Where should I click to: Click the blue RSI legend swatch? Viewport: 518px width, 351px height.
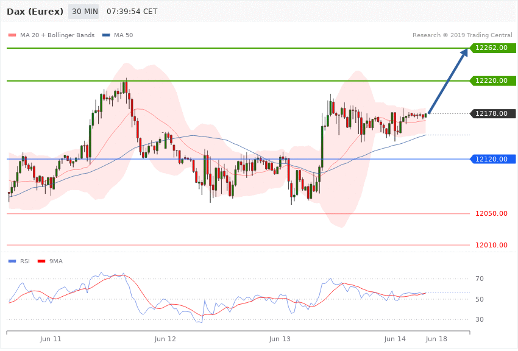(x=12, y=261)
